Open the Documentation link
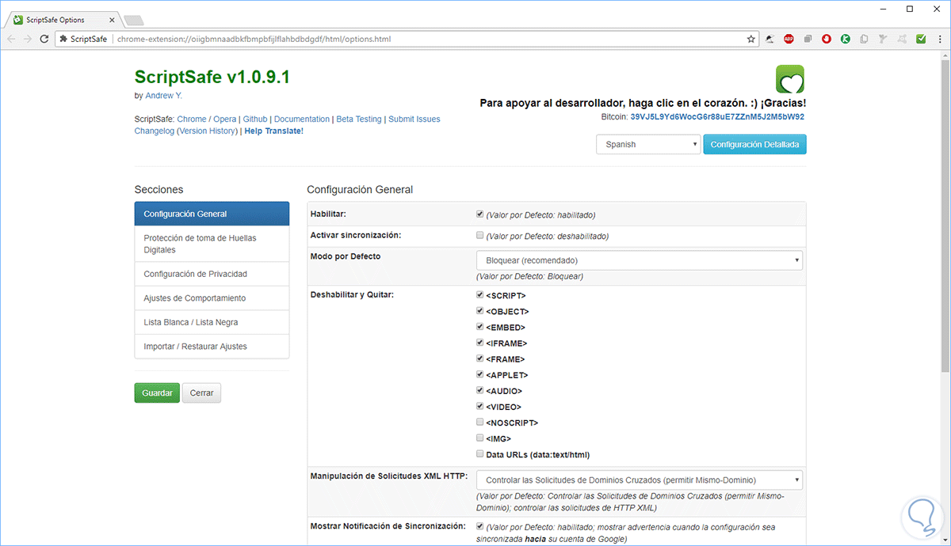Viewport: 951px width, 546px height. coord(302,119)
